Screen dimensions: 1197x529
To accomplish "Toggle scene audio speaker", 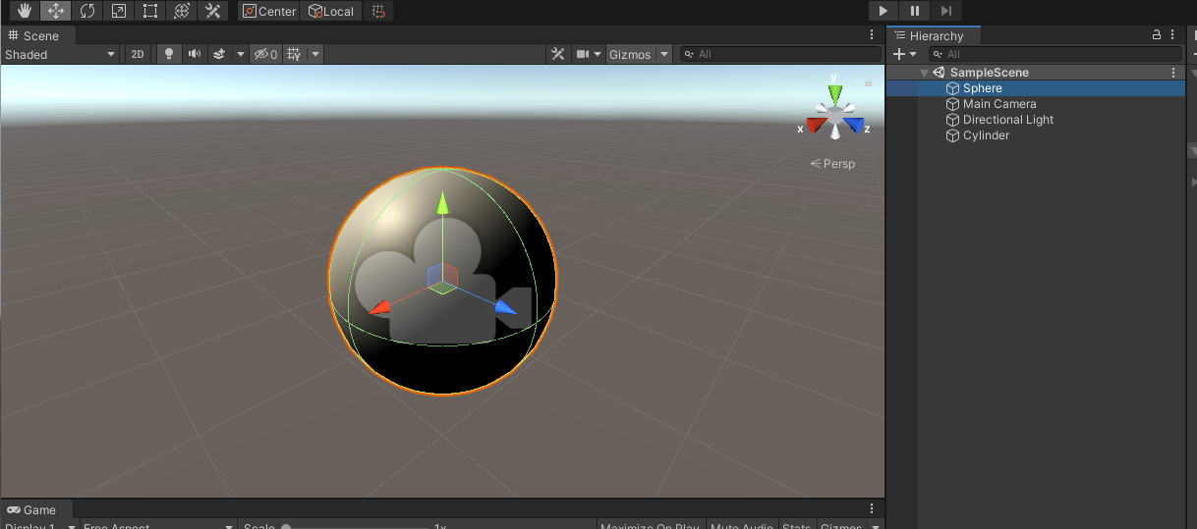I will click(195, 54).
